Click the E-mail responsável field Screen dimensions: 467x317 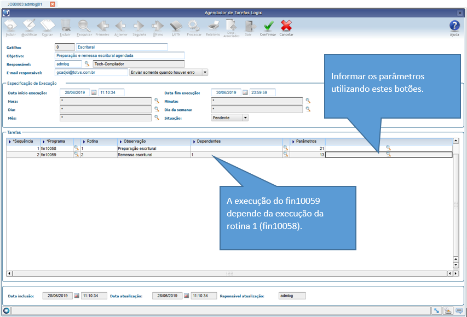coord(91,72)
